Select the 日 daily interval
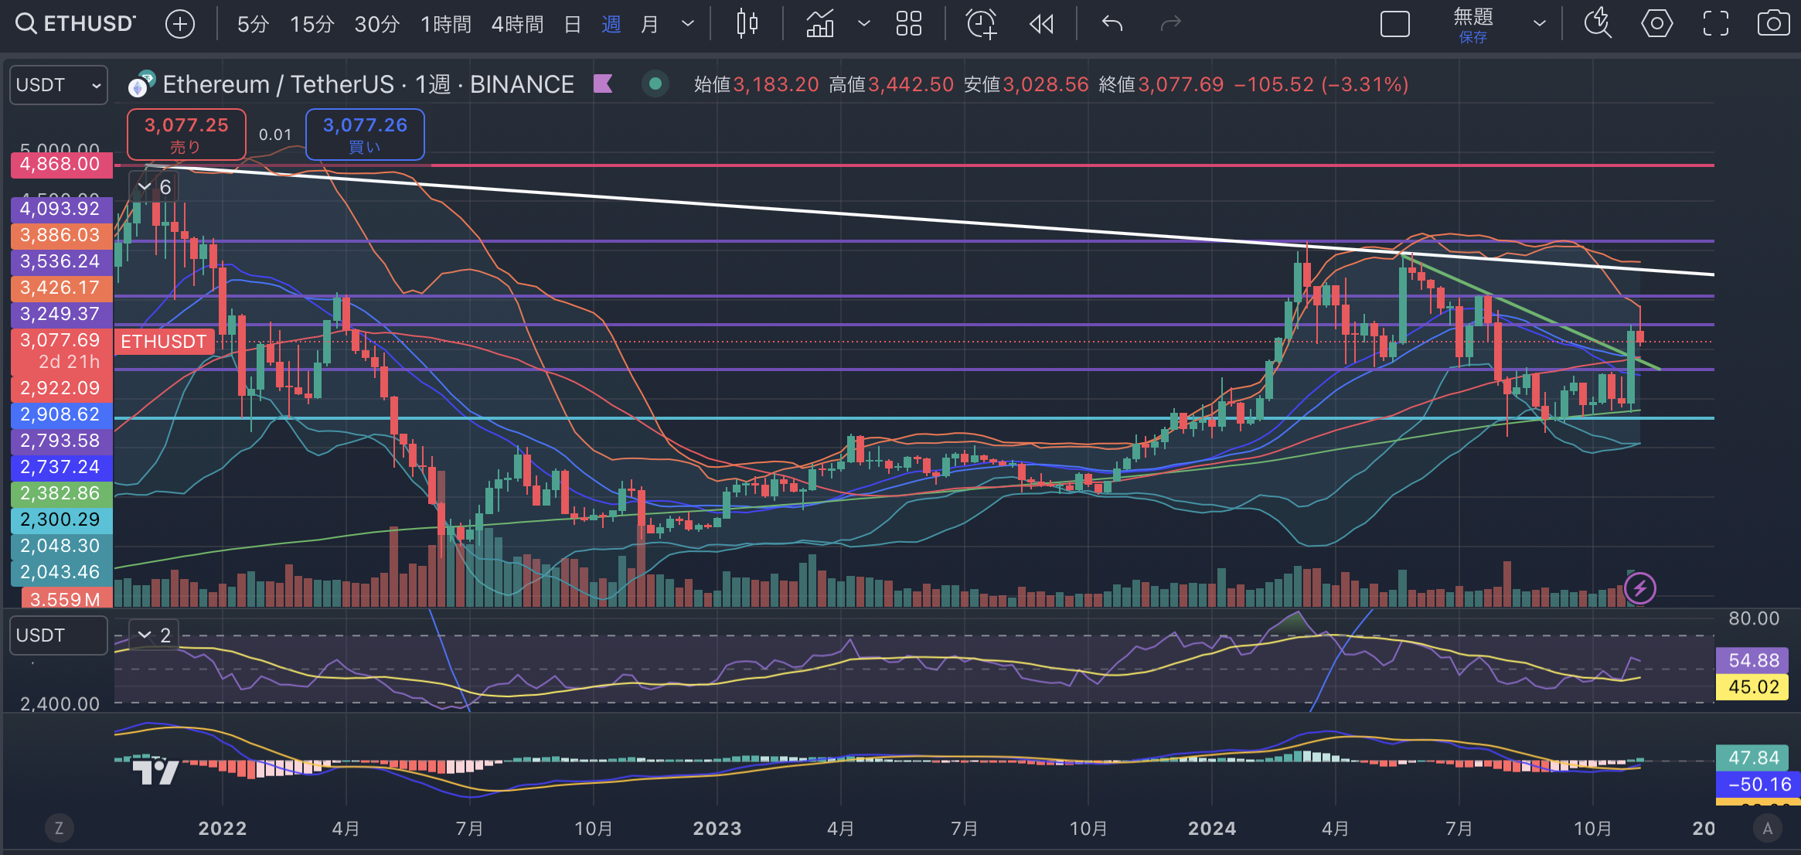 pos(572,24)
